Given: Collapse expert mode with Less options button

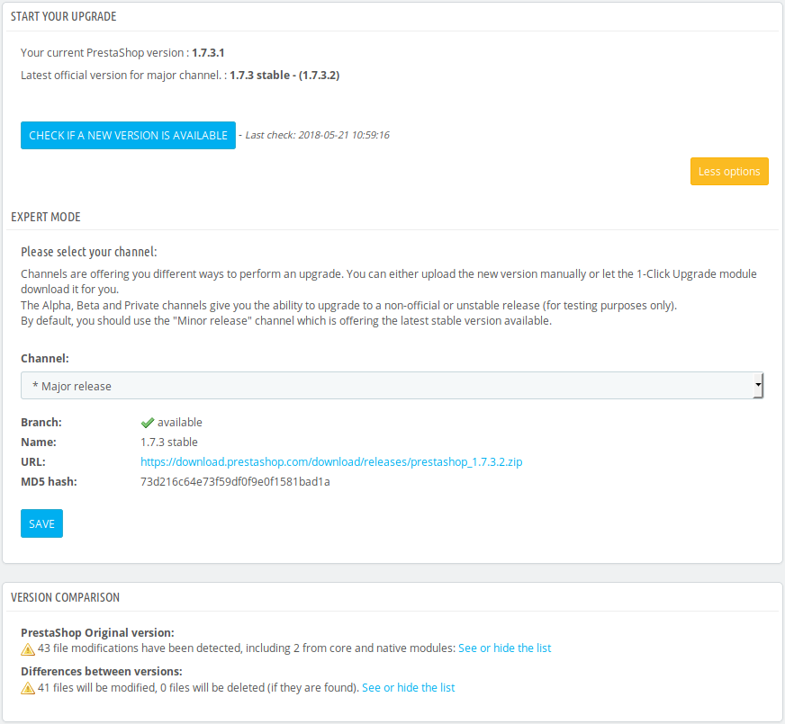Looking at the screenshot, I should [729, 172].
